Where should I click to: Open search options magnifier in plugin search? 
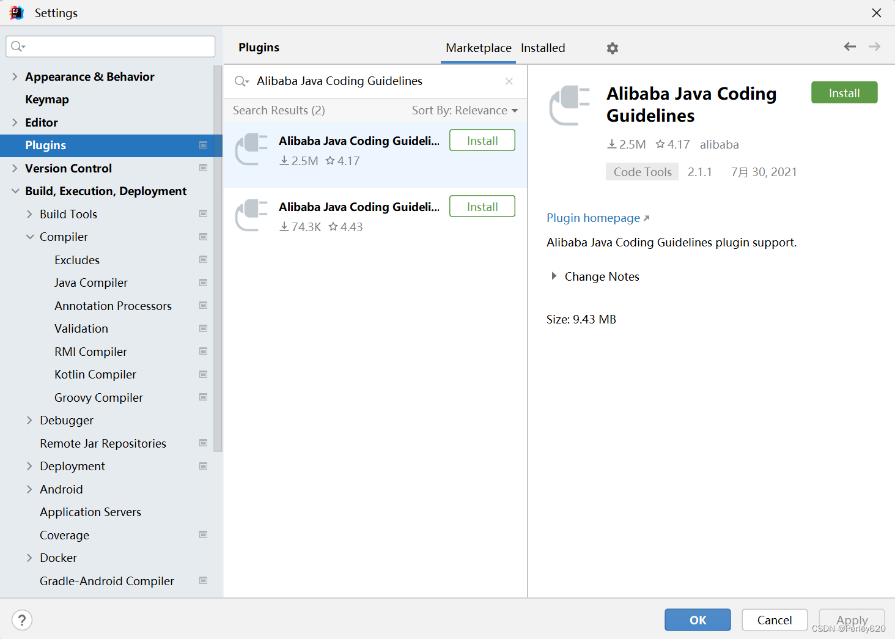click(x=241, y=81)
